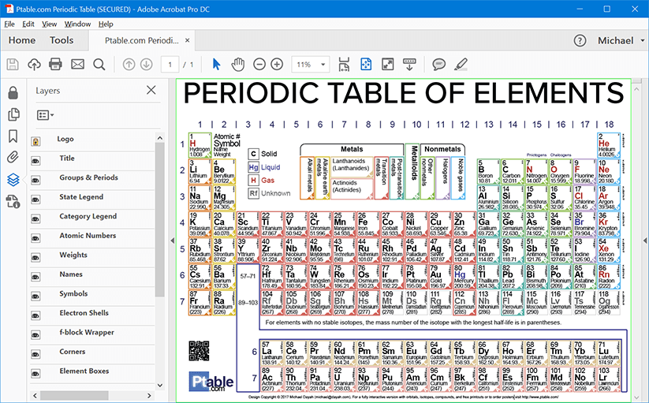Switch to the Tools tab
This screenshot has height=403, width=649.
tap(62, 40)
